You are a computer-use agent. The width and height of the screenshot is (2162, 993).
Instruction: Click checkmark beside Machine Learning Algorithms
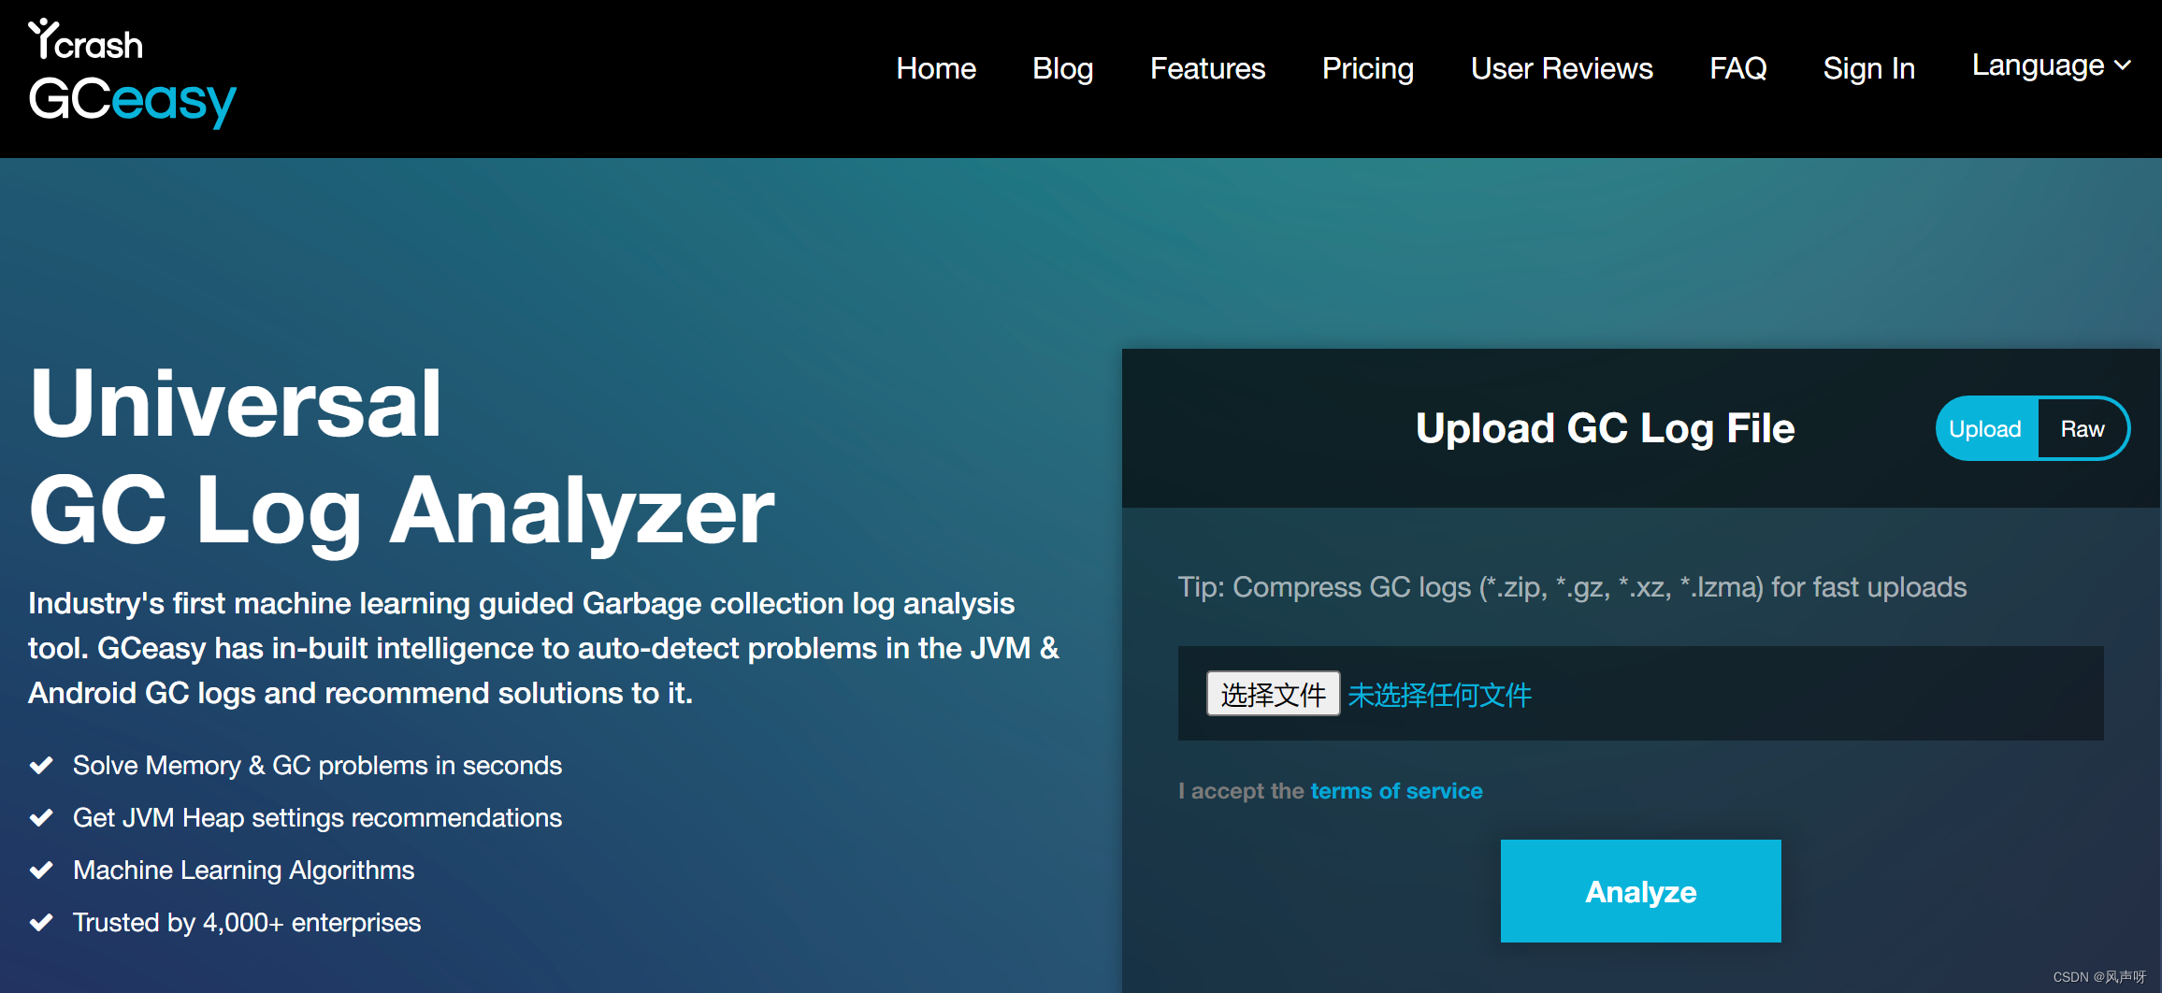[x=41, y=871]
